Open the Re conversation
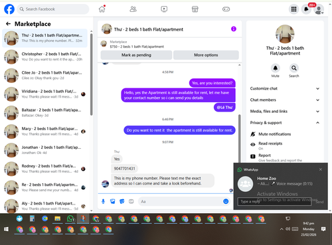Viewport: 332px width, 245px height. [45, 187]
